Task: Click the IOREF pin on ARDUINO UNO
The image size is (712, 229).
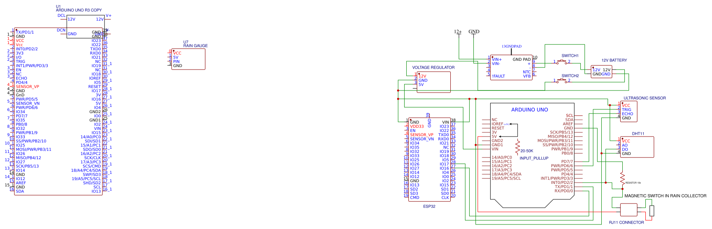Action: pos(497,124)
